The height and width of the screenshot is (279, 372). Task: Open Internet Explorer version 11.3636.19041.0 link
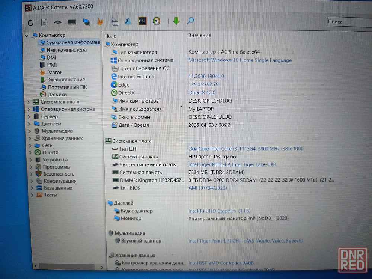click(206, 76)
